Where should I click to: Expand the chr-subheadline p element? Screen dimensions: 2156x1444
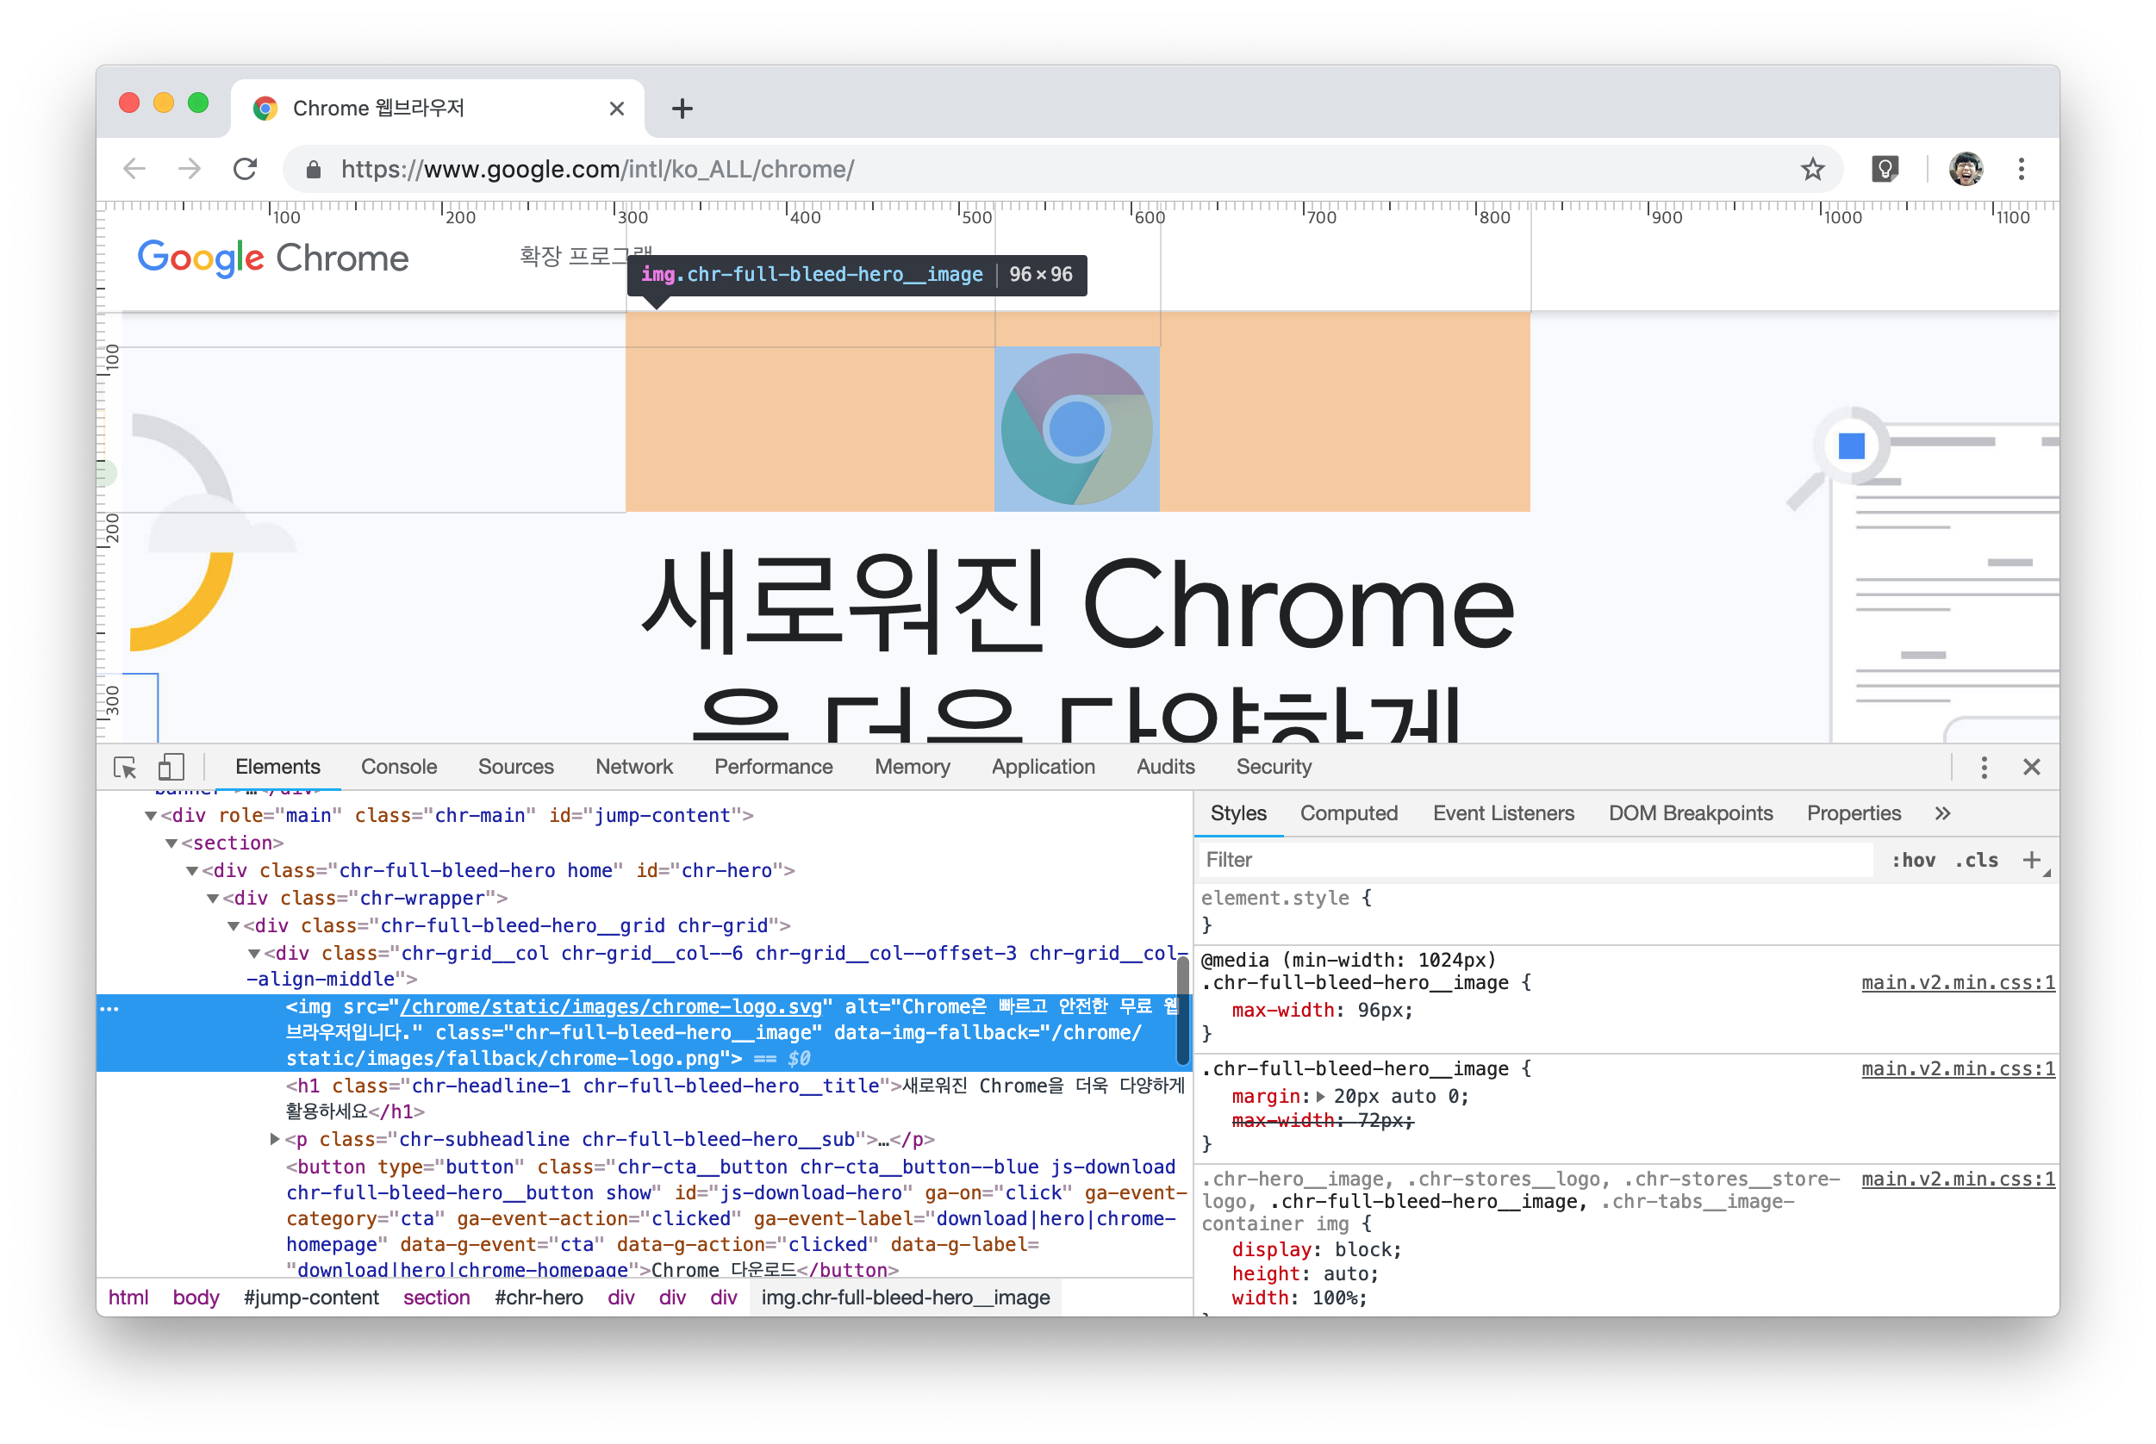(274, 1139)
